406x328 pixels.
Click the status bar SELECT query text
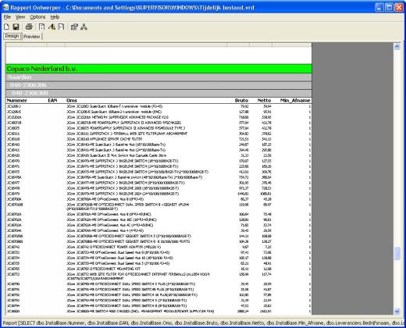coord(203,323)
